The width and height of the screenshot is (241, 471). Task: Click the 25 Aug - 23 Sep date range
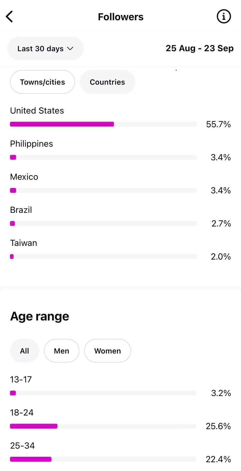click(x=199, y=48)
